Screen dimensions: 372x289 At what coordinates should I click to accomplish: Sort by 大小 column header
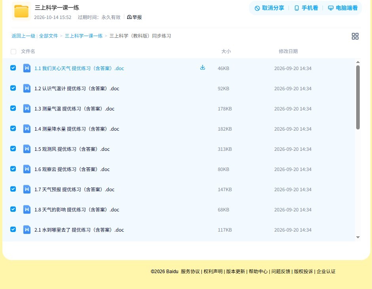(226, 51)
